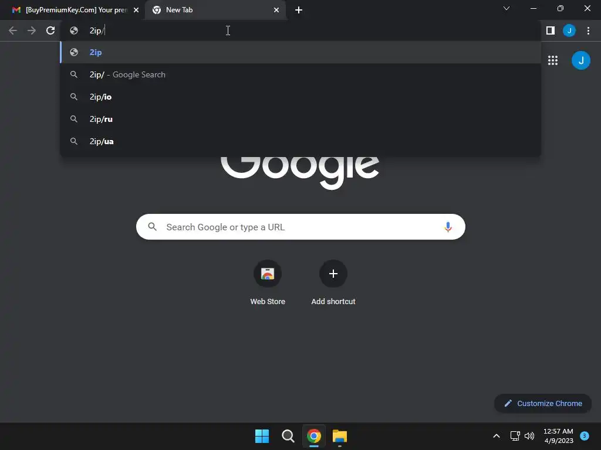Click the globe icon in the address bar

74,30
